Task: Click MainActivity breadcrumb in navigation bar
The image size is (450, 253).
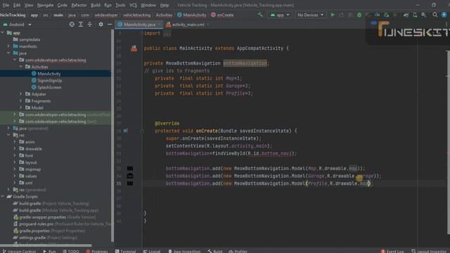Action: [x=192, y=15]
